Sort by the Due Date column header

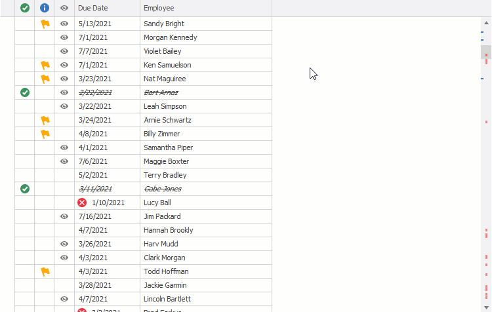pos(107,8)
